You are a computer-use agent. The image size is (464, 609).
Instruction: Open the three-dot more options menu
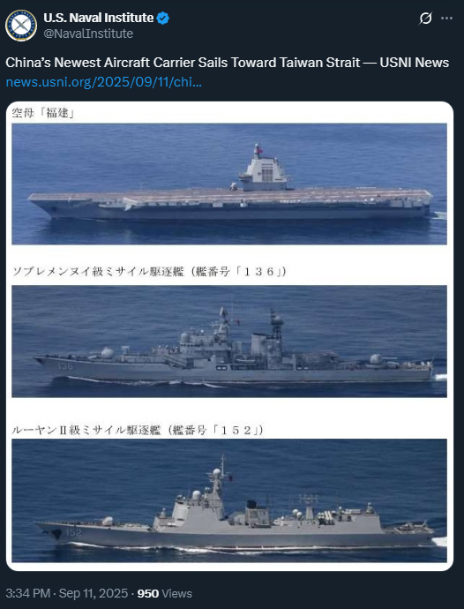[447, 19]
